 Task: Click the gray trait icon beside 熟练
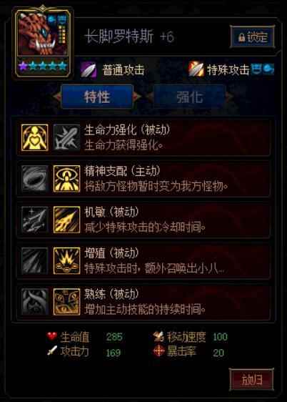pyautogui.click(x=34, y=302)
